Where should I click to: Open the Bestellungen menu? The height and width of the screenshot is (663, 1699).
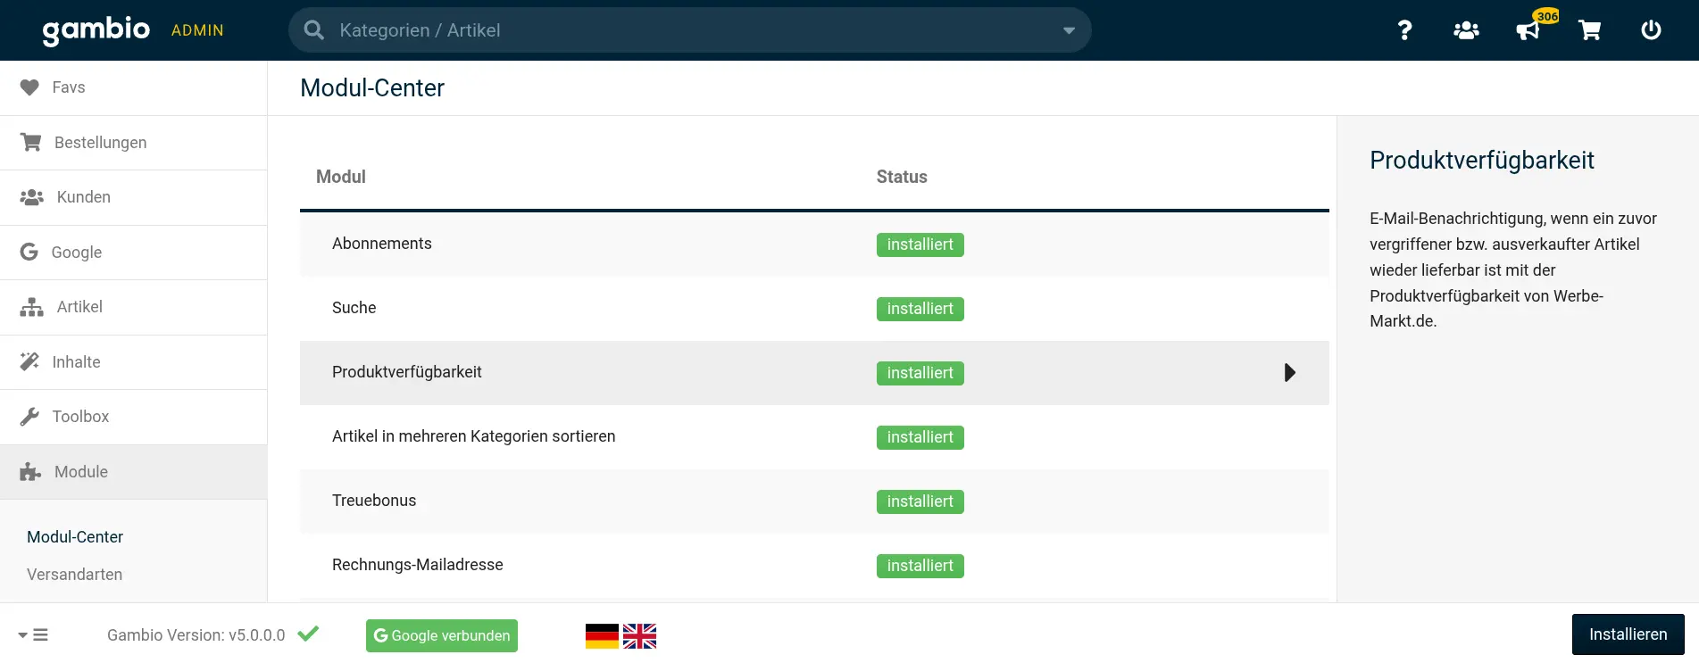[100, 143]
